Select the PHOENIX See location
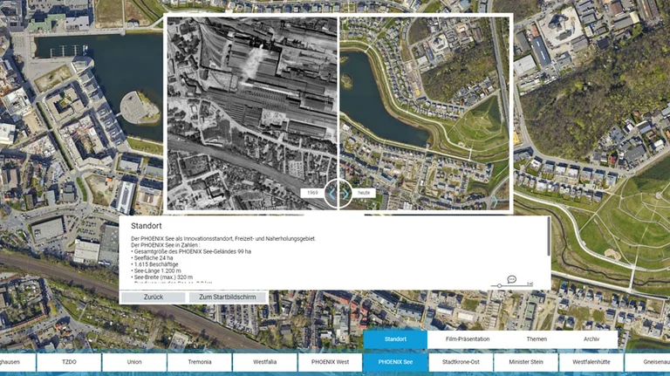670x376 pixels. coord(395,362)
